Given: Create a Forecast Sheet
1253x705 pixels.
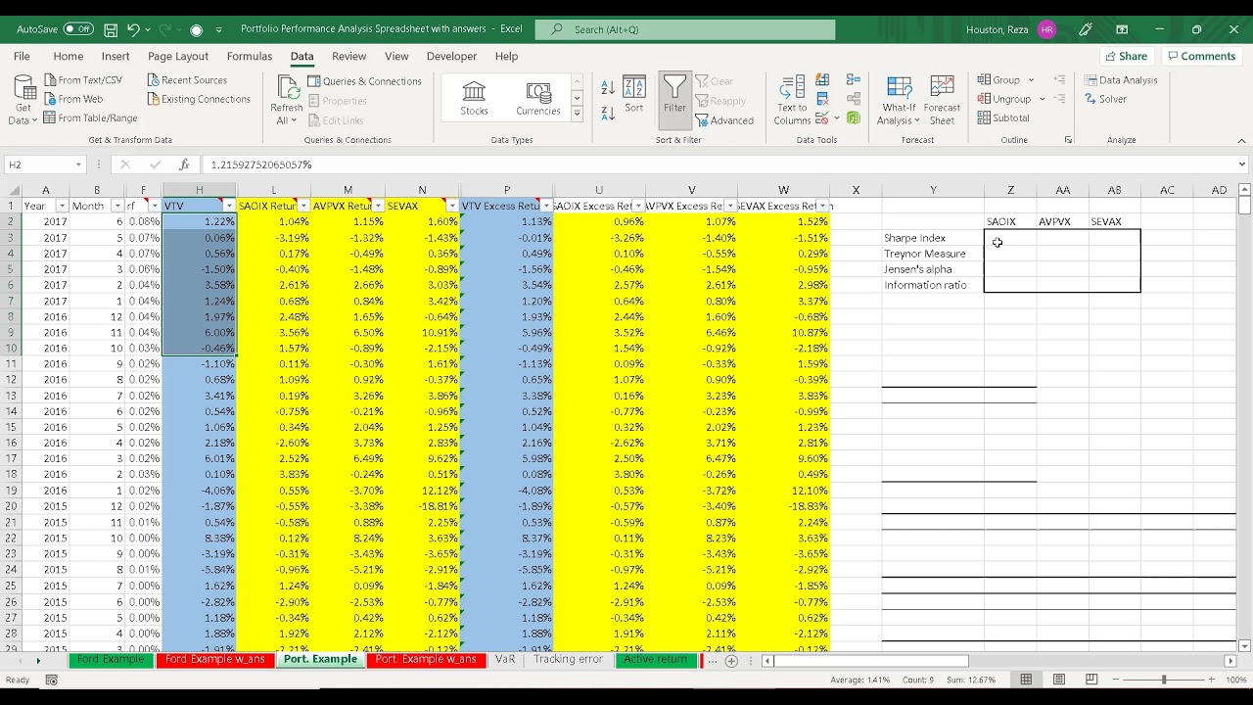Looking at the screenshot, I should [942, 101].
